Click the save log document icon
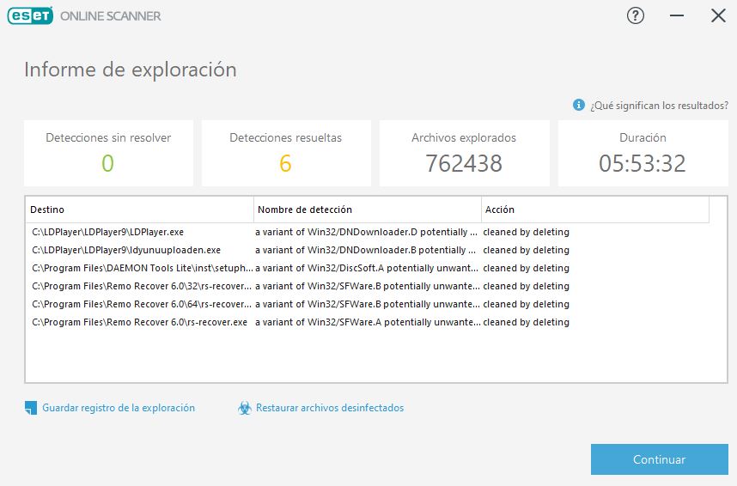The width and height of the screenshot is (737, 486). (x=32, y=408)
